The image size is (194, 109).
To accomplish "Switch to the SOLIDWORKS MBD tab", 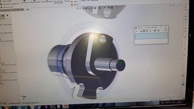I will pos(18,10).
